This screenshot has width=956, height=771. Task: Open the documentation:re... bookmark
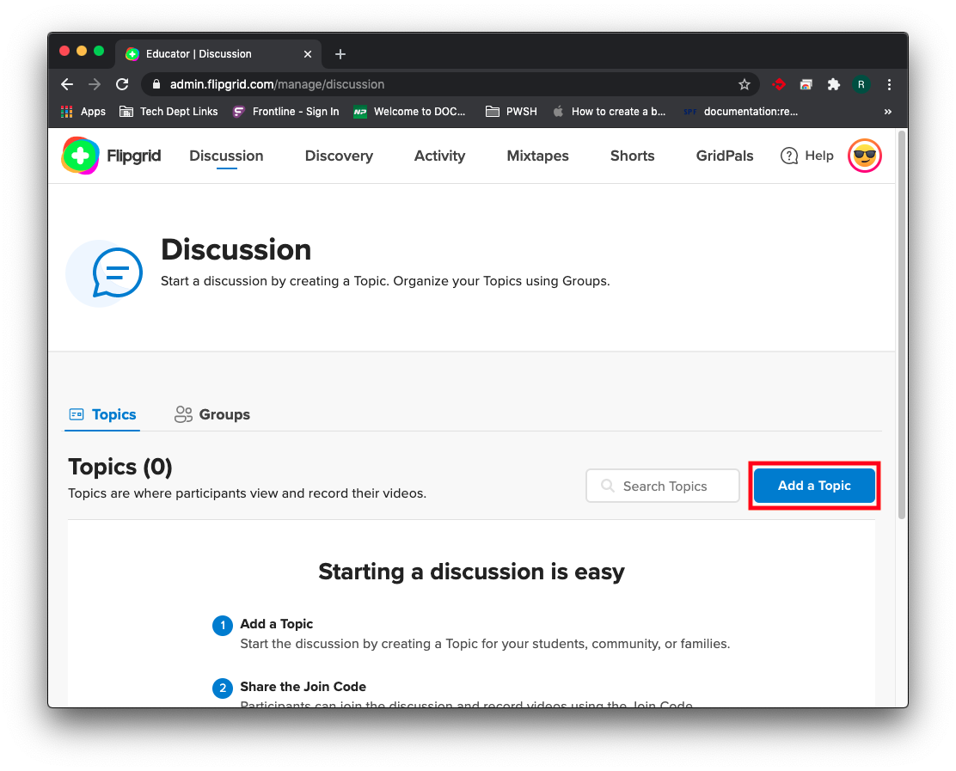[740, 112]
